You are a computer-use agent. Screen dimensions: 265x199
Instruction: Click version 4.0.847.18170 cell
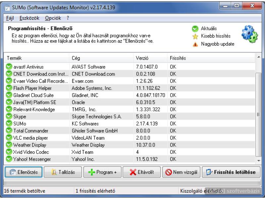[x=150, y=95]
